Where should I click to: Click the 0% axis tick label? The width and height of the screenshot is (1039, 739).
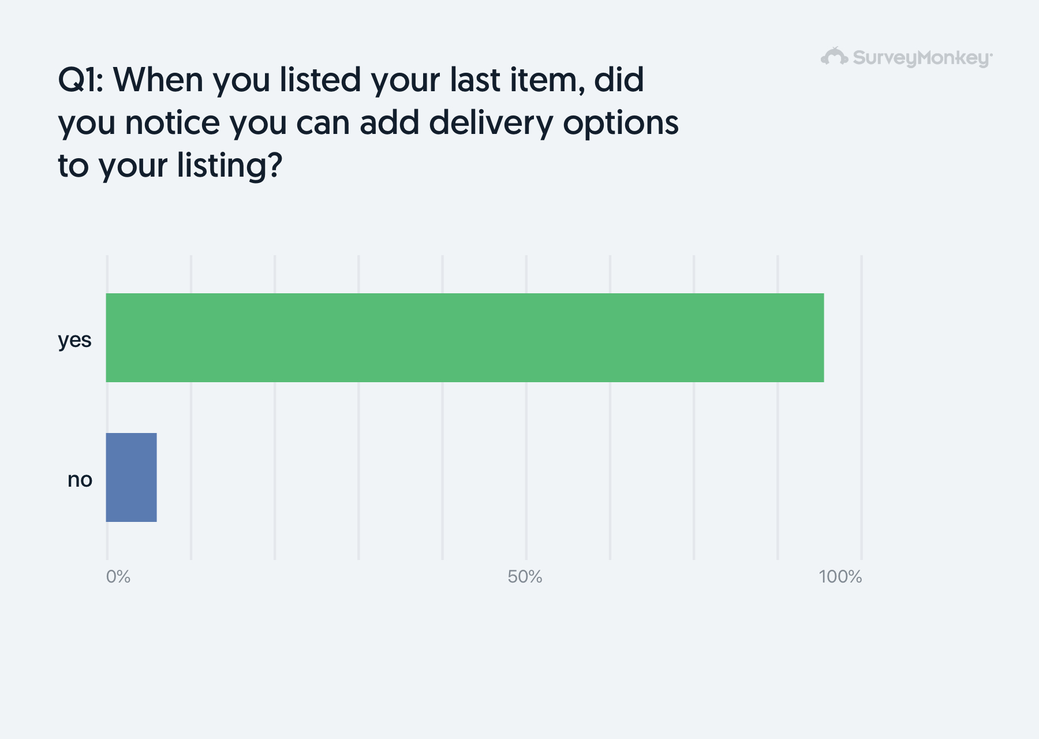(x=118, y=577)
